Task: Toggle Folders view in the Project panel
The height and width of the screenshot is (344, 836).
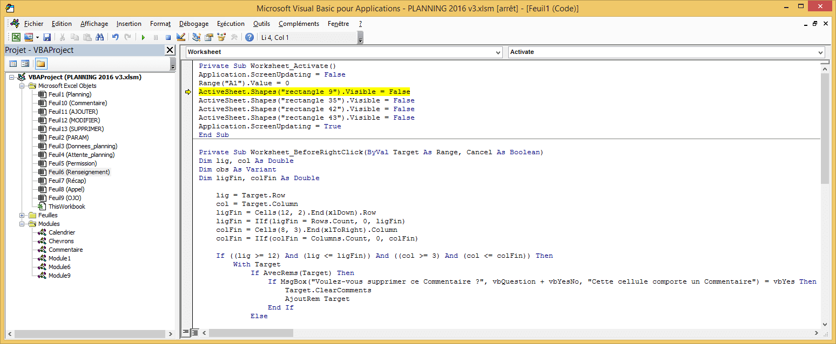Action: 41,64
